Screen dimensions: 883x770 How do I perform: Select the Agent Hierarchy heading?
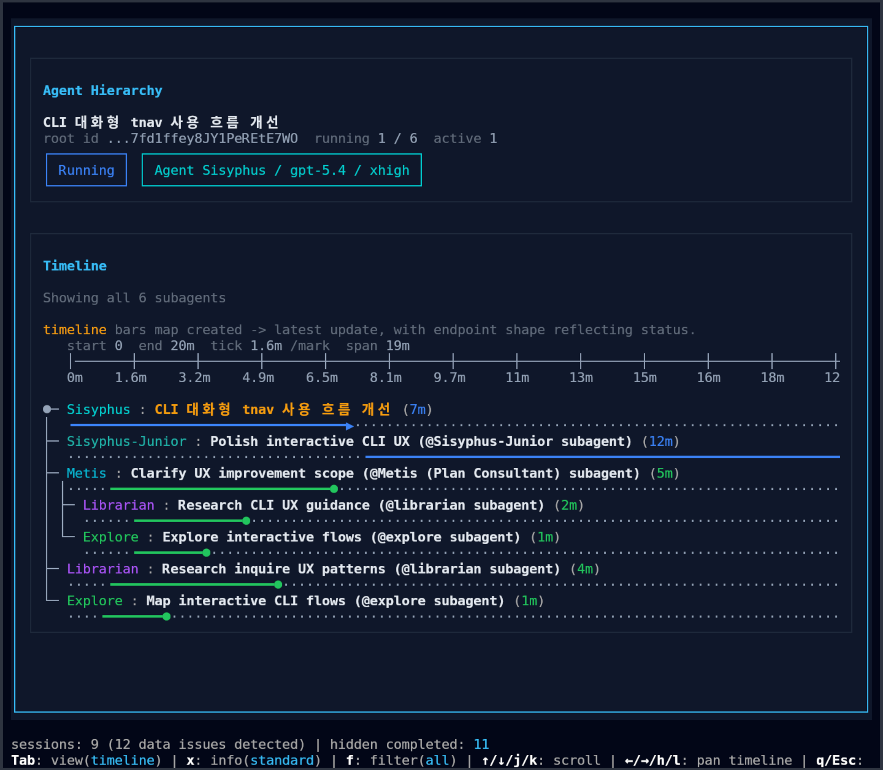[103, 91]
